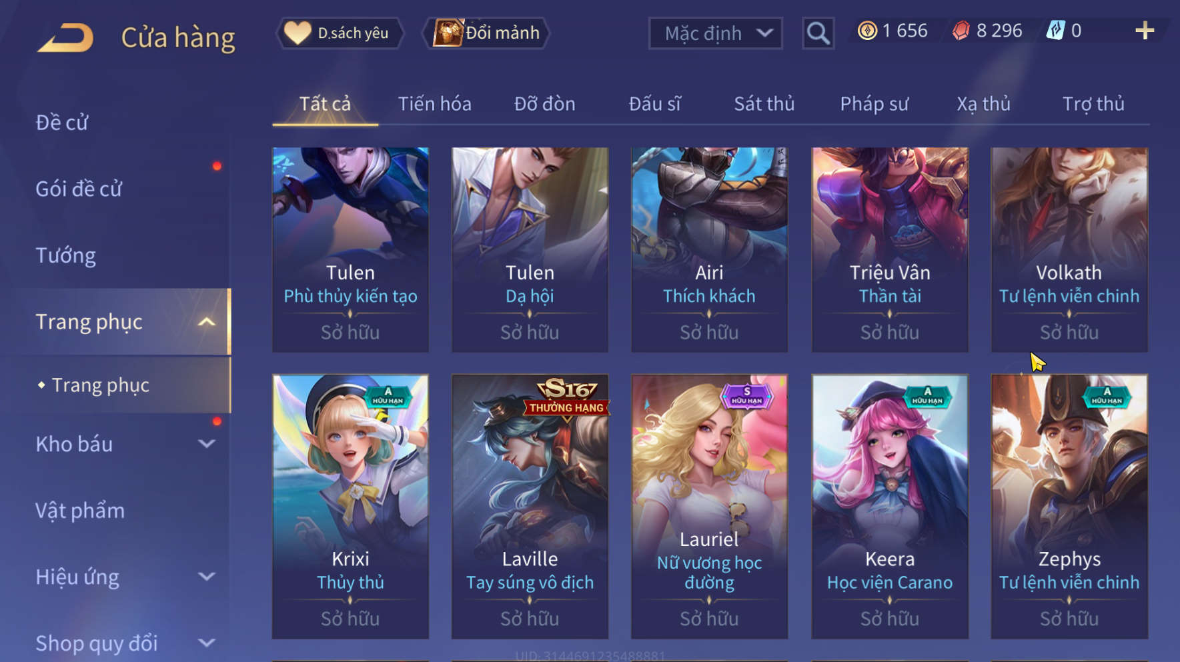Click the plus icon to add currency
The image size is (1180, 662).
tap(1145, 31)
